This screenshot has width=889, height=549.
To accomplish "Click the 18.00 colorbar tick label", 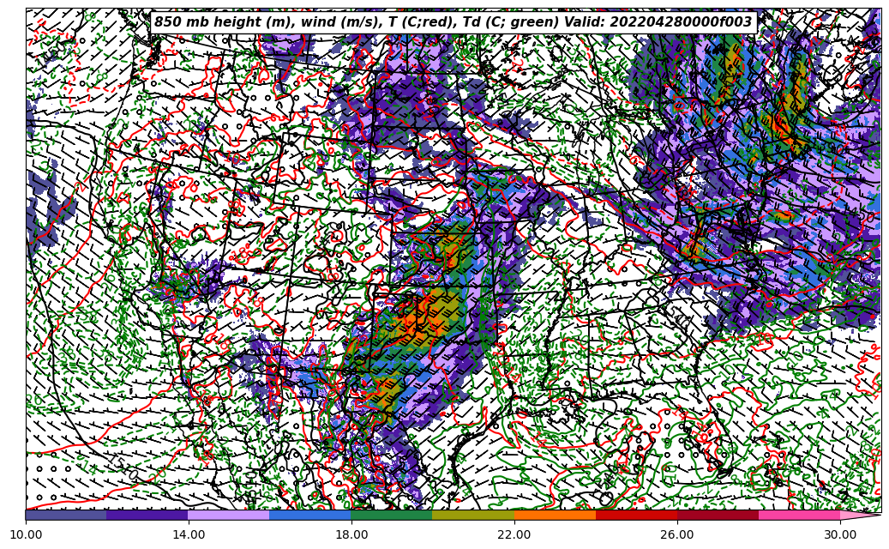I will pyautogui.click(x=351, y=534).
